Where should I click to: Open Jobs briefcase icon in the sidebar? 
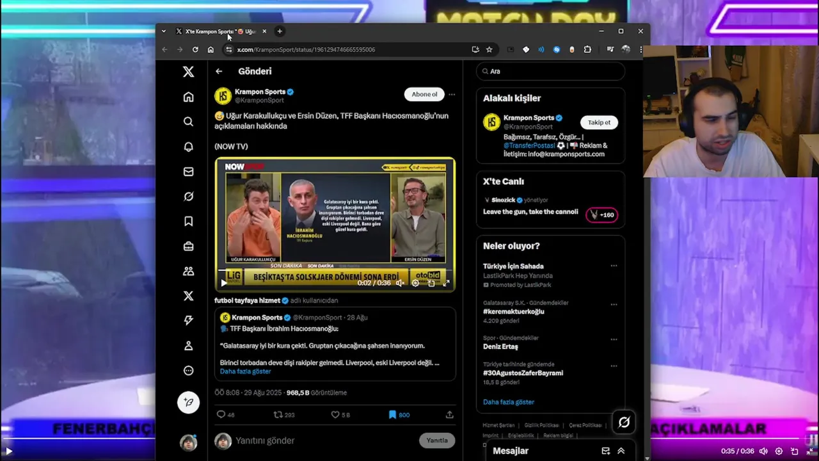[x=188, y=247]
